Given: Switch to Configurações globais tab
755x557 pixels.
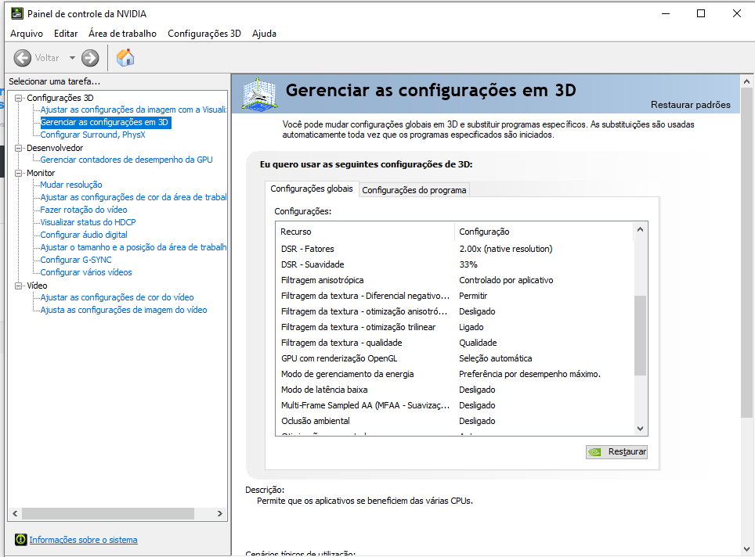Looking at the screenshot, I should tap(312, 189).
